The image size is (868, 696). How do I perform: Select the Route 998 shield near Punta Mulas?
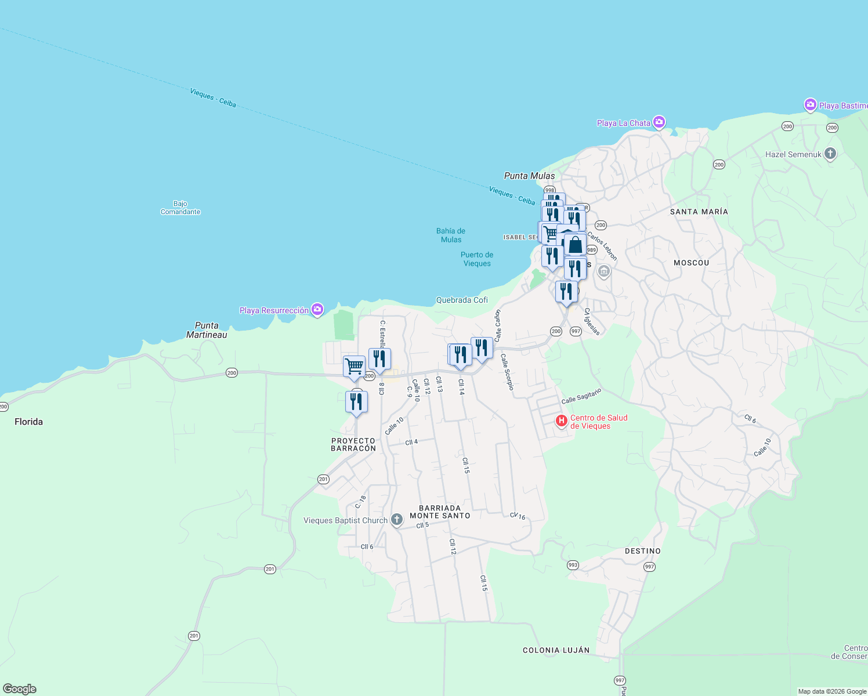pyautogui.click(x=549, y=190)
